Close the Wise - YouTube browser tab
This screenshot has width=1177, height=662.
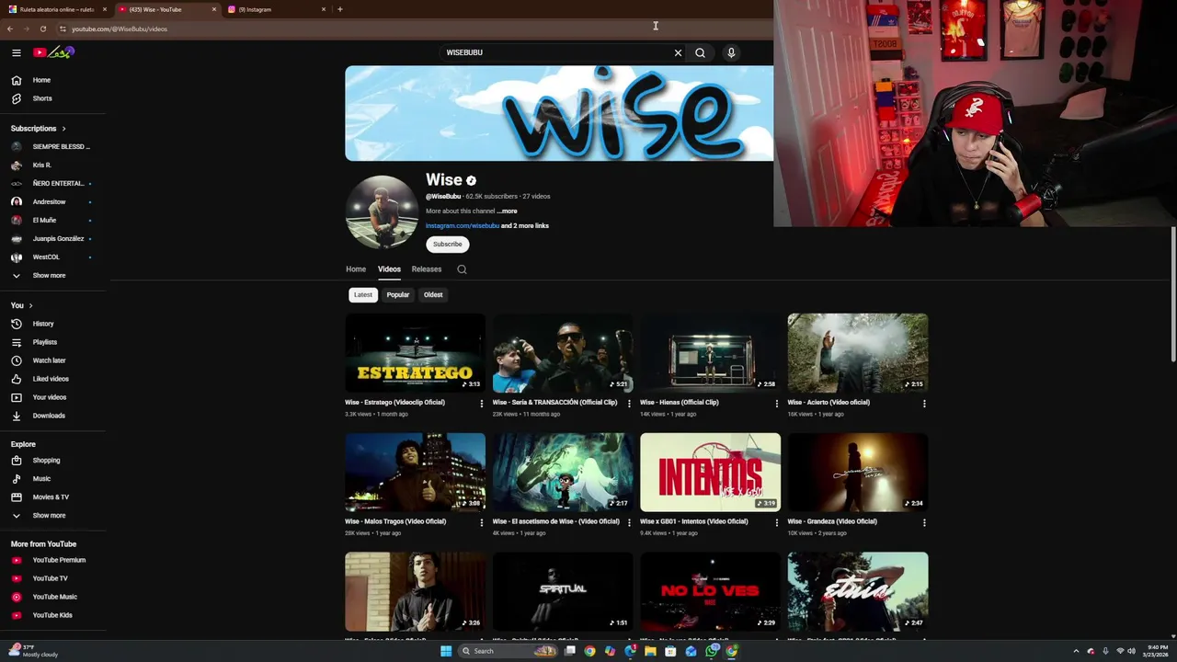(x=213, y=9)
